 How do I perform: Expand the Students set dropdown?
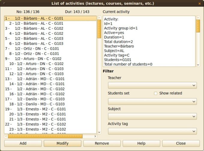click(x=152, y=101)
